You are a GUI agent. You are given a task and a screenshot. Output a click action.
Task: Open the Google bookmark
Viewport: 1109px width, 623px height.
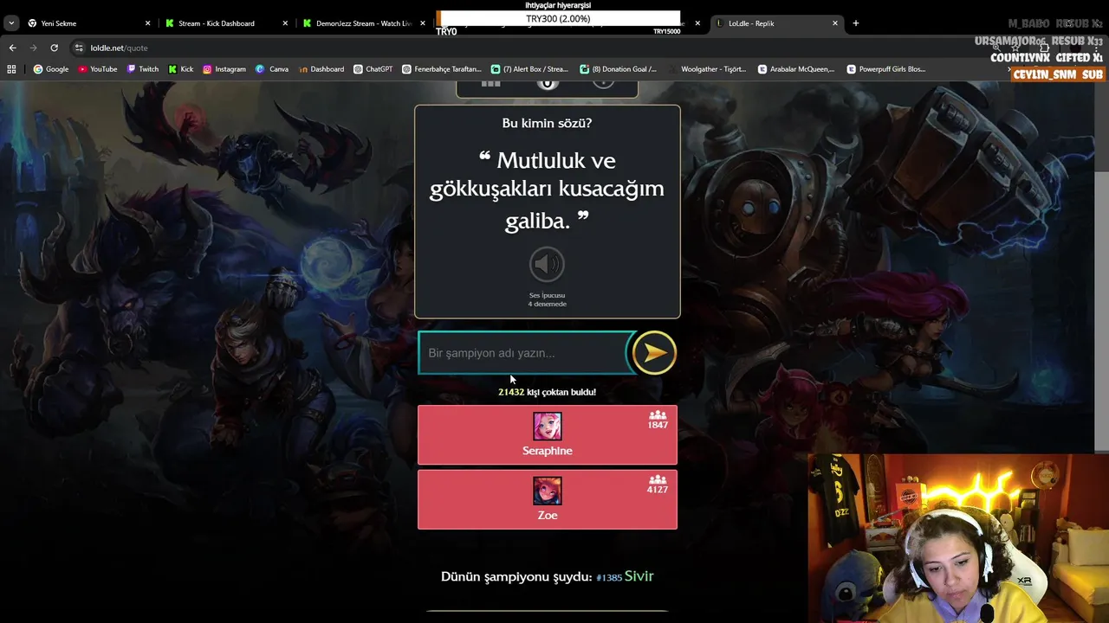pos(51,69)
